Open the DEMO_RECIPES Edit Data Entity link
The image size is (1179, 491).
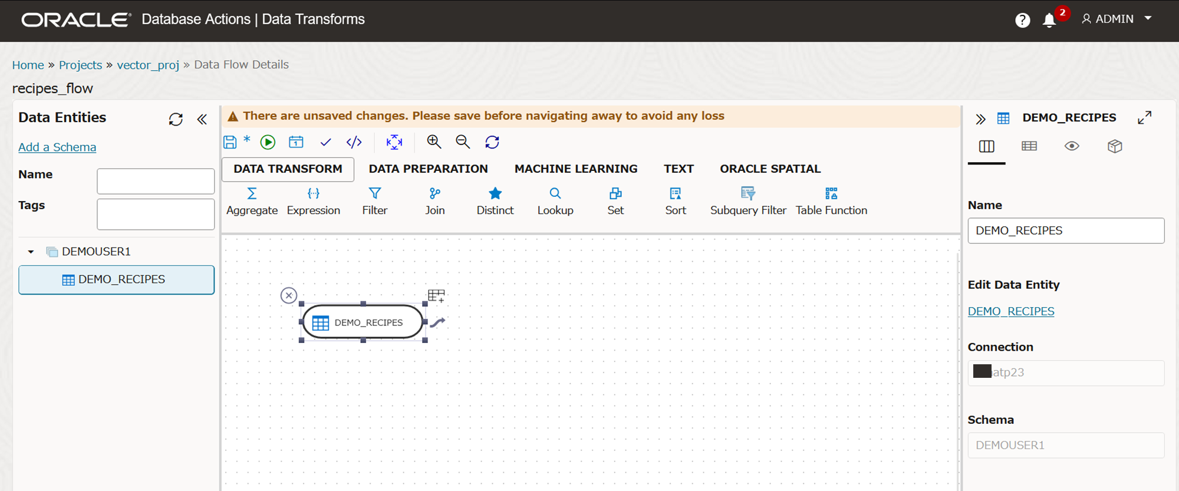click(1010, 311)
